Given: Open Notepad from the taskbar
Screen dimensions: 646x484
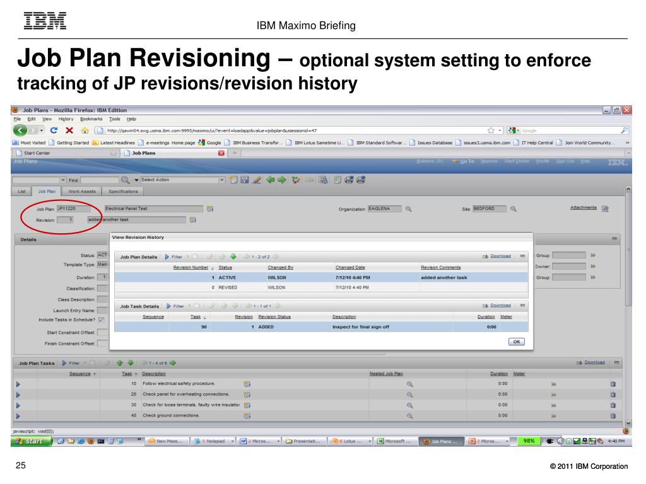Looking at the screenshot, I should (x=213, y=441).
